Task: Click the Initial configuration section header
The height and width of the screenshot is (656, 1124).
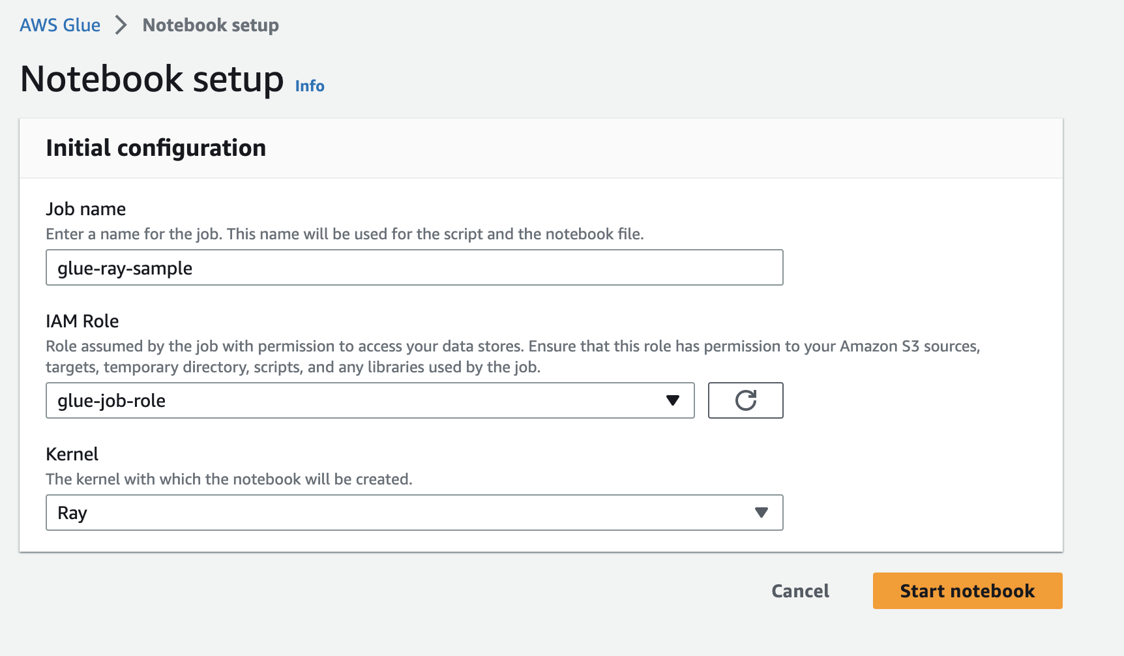Action: 155,148
